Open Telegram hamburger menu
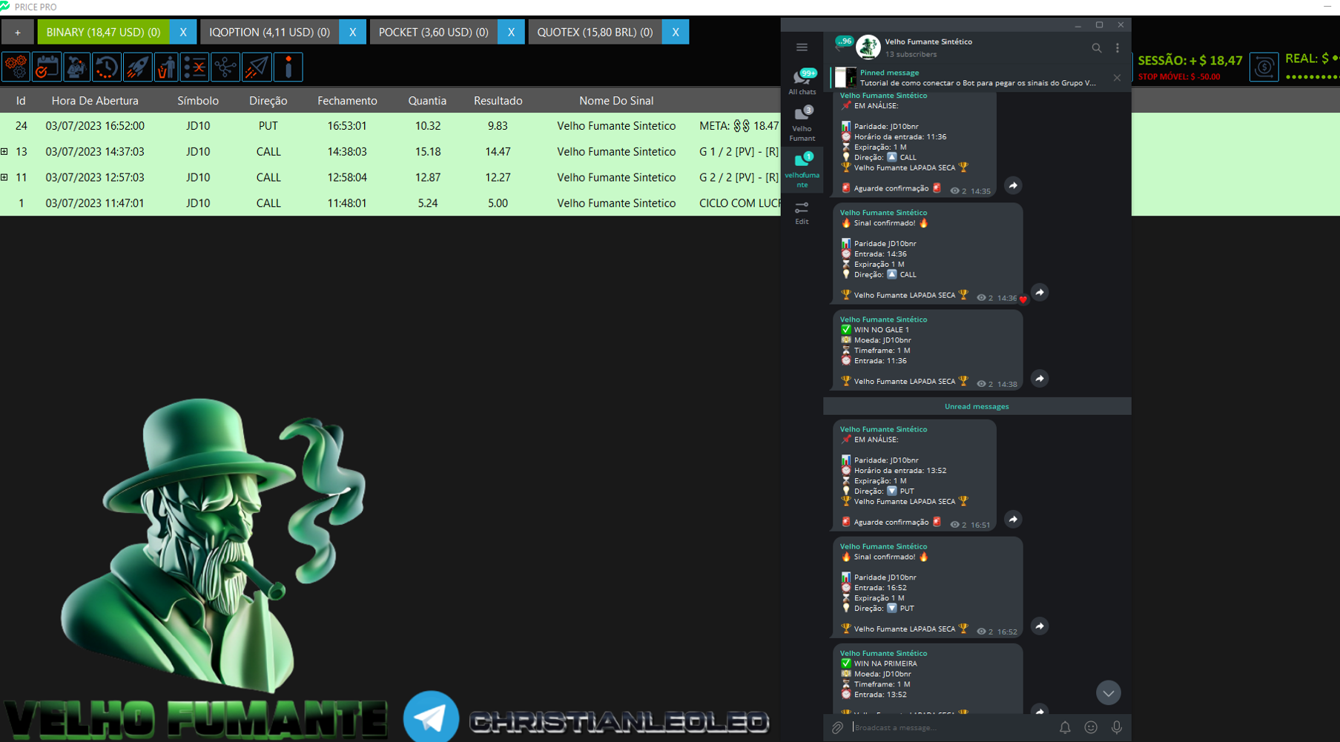Image resolution: width=1340 pixels, height=742 pixels. point(802,47)
